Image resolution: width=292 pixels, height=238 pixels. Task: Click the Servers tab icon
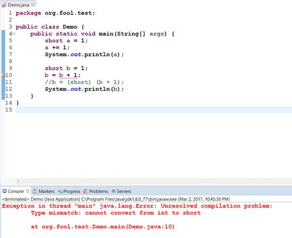click(114, 191)
